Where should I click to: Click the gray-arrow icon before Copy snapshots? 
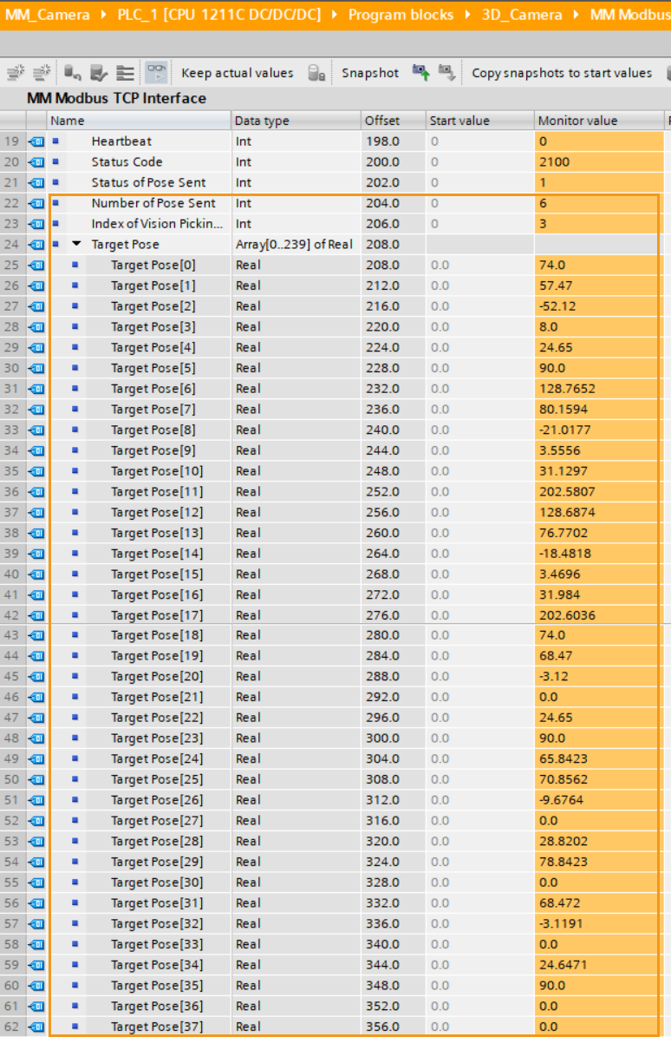(x=446, y=74)
